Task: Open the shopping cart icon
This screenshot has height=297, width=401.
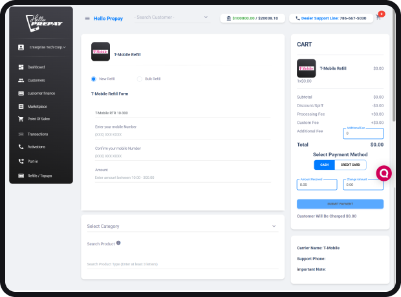Action: point(378,17)
